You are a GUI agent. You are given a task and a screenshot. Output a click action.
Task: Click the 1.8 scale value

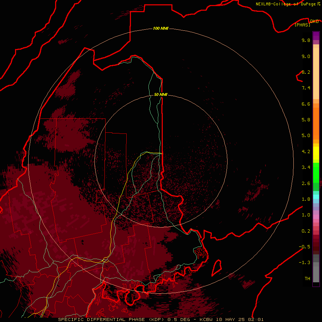pos(306,199)
